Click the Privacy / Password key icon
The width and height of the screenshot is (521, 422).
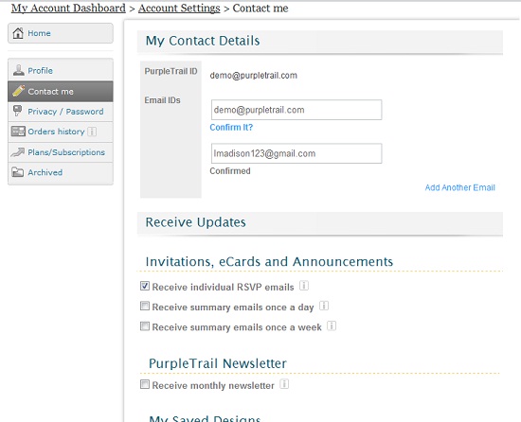(x=17, y=111)
